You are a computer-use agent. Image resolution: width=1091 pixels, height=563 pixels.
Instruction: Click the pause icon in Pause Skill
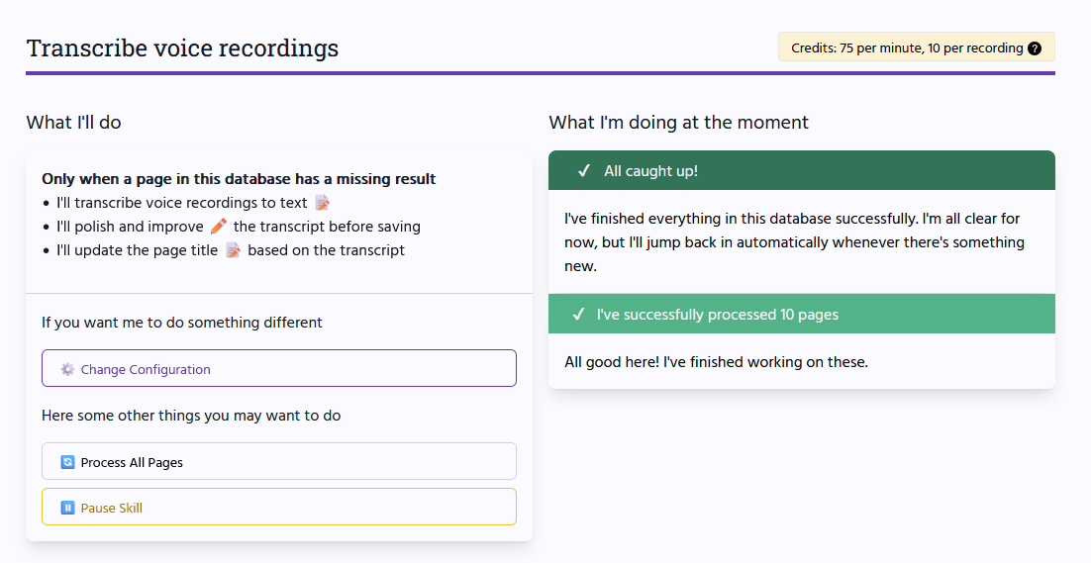[x=67, y=508]
